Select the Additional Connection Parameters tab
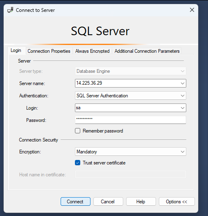This screenshot has width=208, height=216. point(147,51)
